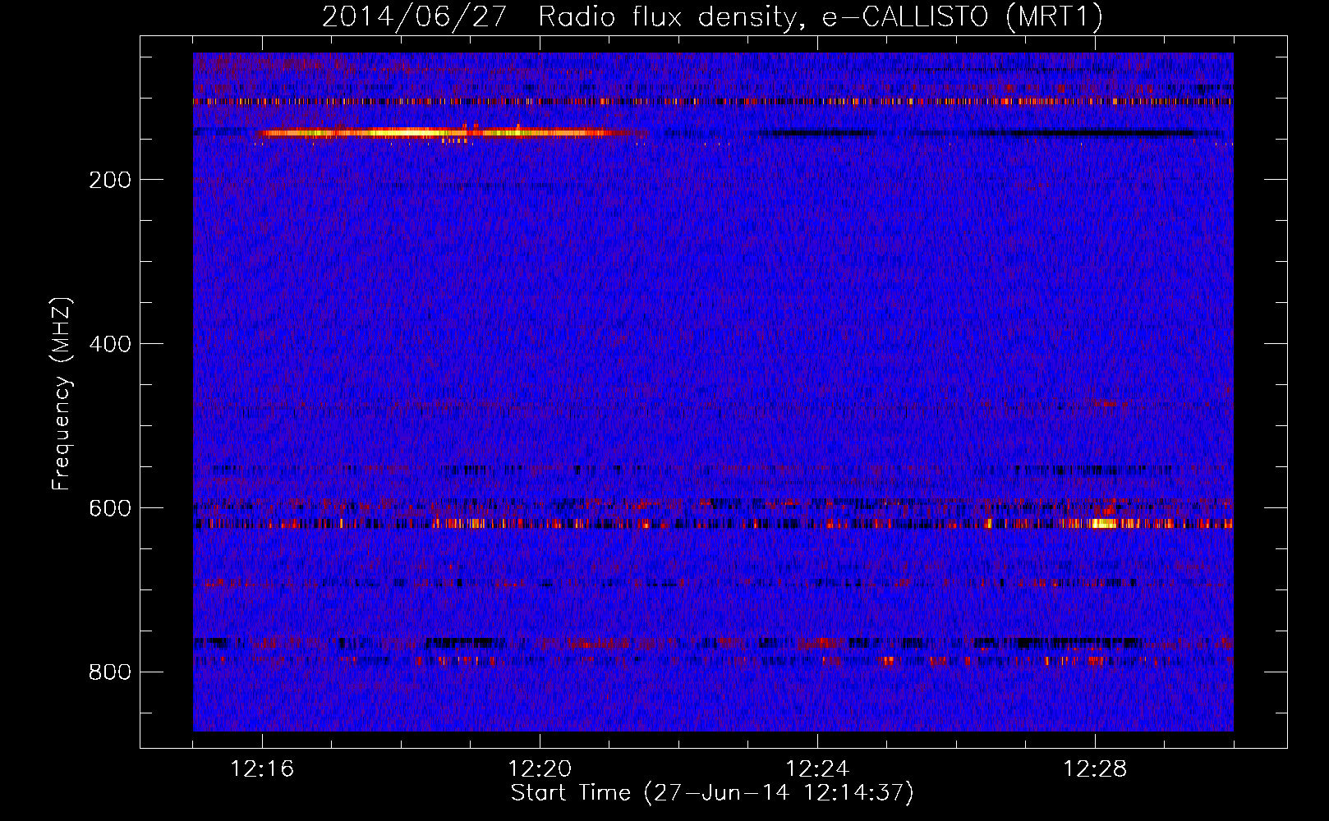The image size is (1329, 821).
Task: Select the 'Frequency (MHZ)' axis label
Action: point(62,393)
